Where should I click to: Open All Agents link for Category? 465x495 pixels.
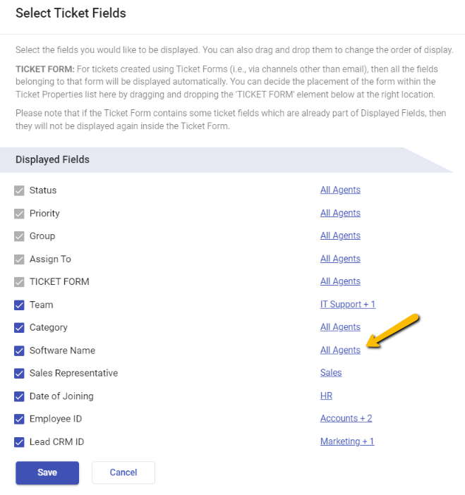[340, 326]
